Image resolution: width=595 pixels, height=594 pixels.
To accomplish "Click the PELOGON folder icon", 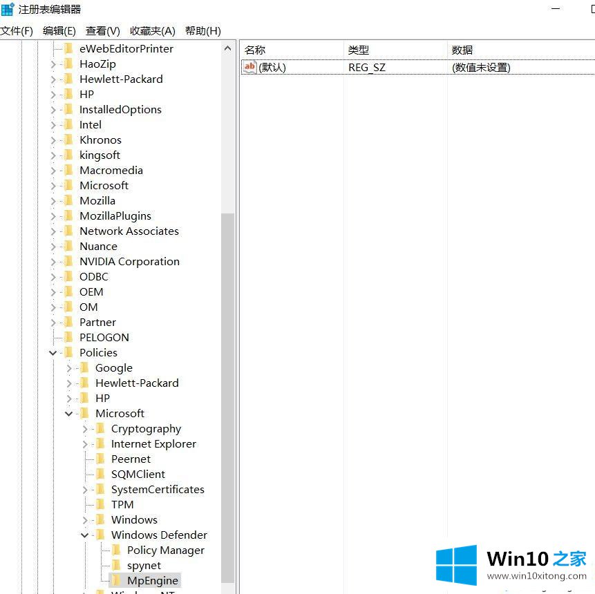I will point(68,337).
